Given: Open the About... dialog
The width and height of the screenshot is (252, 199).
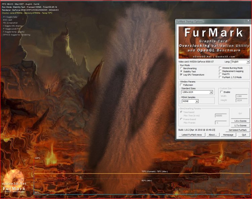Looking at the screenshot, I should [x=213, y=135].
